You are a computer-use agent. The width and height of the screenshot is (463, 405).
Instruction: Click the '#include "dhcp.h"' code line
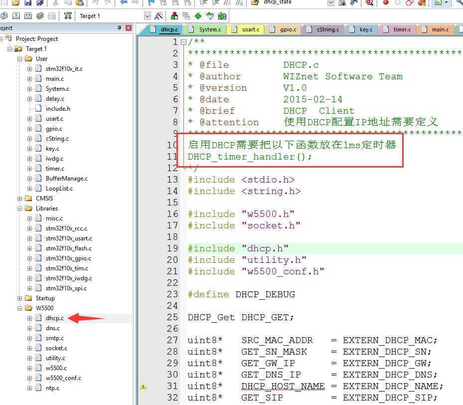coord(238,248)
